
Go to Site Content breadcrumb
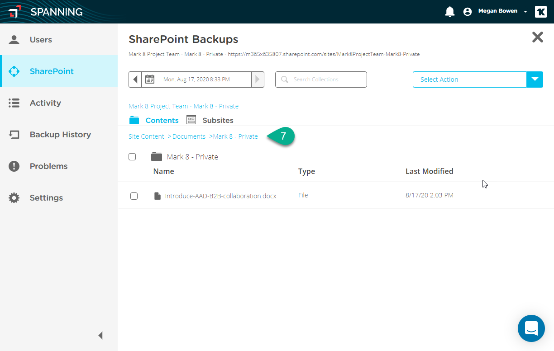click(x=146, y=136)
